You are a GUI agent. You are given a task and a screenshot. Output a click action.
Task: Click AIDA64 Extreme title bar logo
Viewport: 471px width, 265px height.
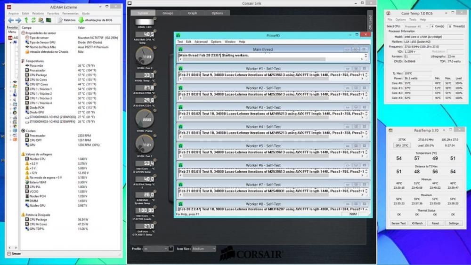coord(9,7)
